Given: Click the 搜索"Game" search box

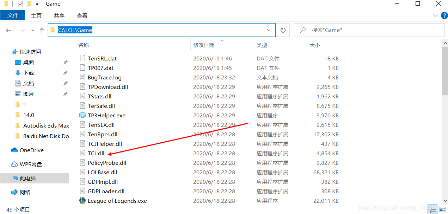Looking at the screenshot, I should tap(369, 30).
